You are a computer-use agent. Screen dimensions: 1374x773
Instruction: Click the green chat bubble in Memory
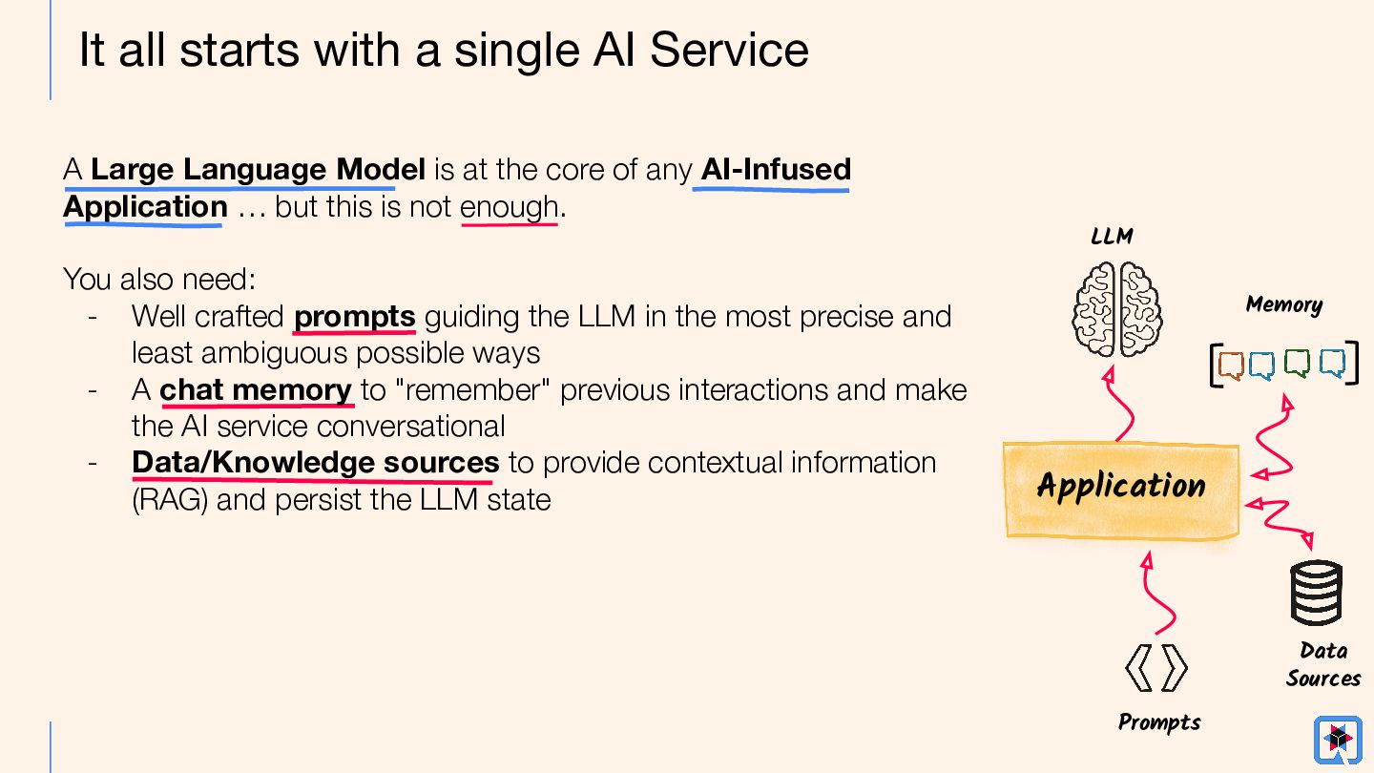pos(1297,364)
